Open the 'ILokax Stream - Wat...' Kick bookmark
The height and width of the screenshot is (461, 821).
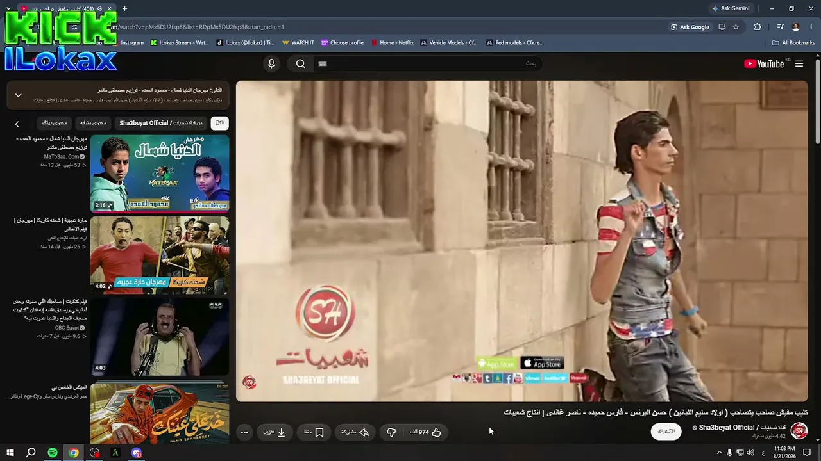[180, 43]
